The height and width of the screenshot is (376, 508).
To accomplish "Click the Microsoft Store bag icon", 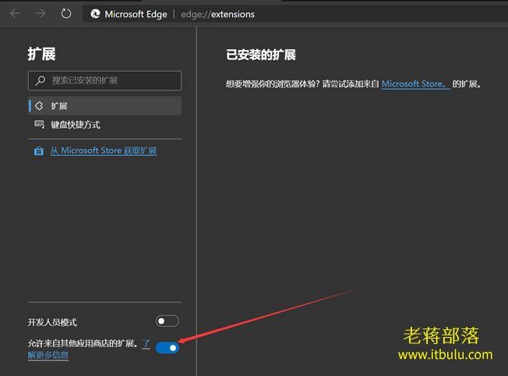I will tap(39, 151).
